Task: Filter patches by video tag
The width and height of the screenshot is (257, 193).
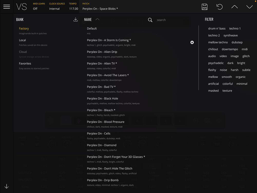Action: click(223, 56)
